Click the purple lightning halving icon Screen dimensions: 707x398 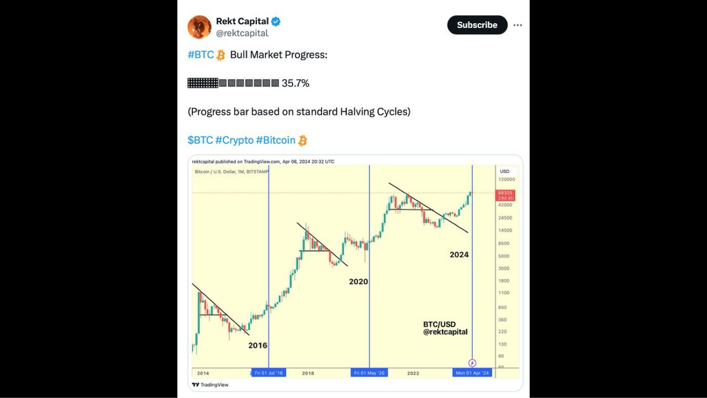click(473, 363)
